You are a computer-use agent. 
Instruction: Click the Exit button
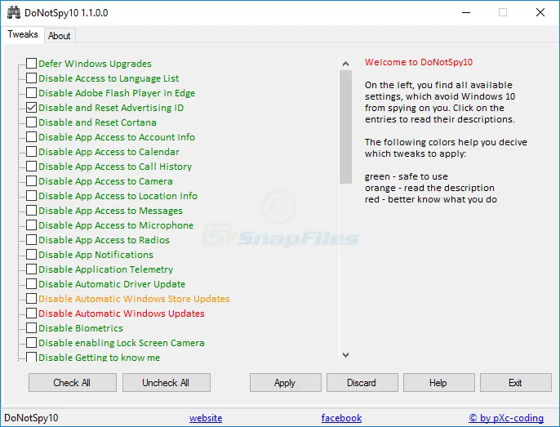coord(515,383)
